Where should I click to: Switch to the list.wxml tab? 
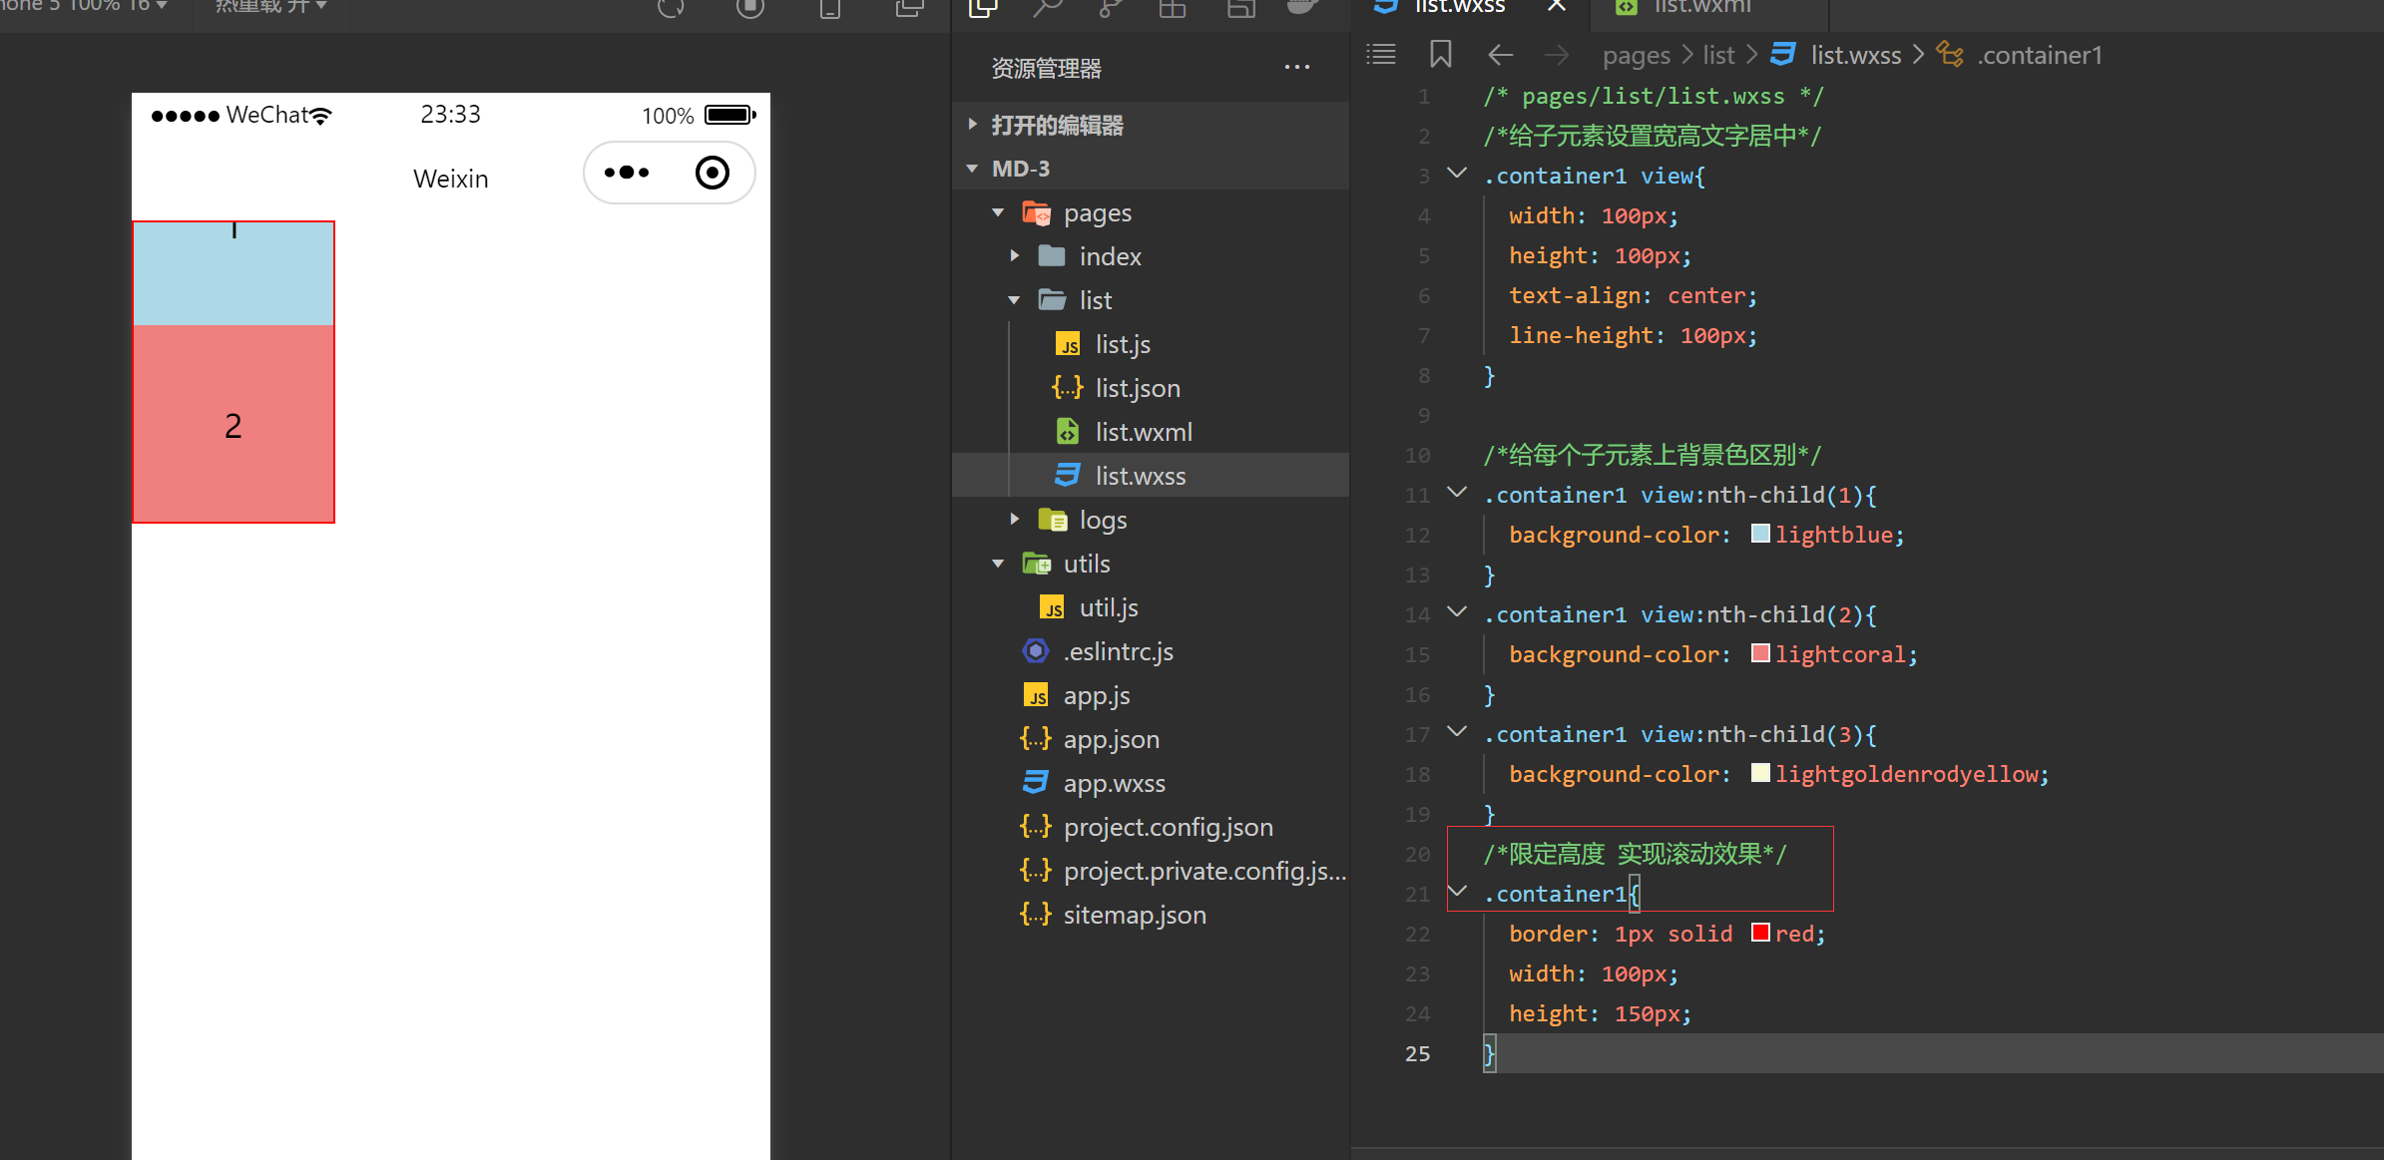[1700, 8]
